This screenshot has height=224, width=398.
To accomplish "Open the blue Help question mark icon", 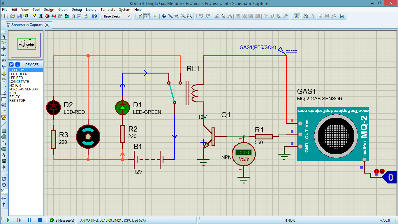I will (x=94, y=16).
